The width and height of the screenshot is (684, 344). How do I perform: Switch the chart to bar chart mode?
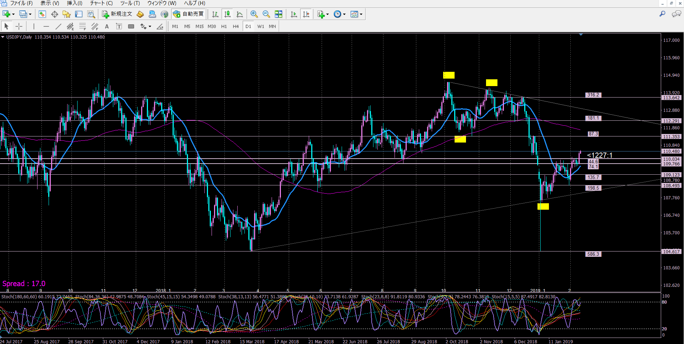(x=215, y=14)
